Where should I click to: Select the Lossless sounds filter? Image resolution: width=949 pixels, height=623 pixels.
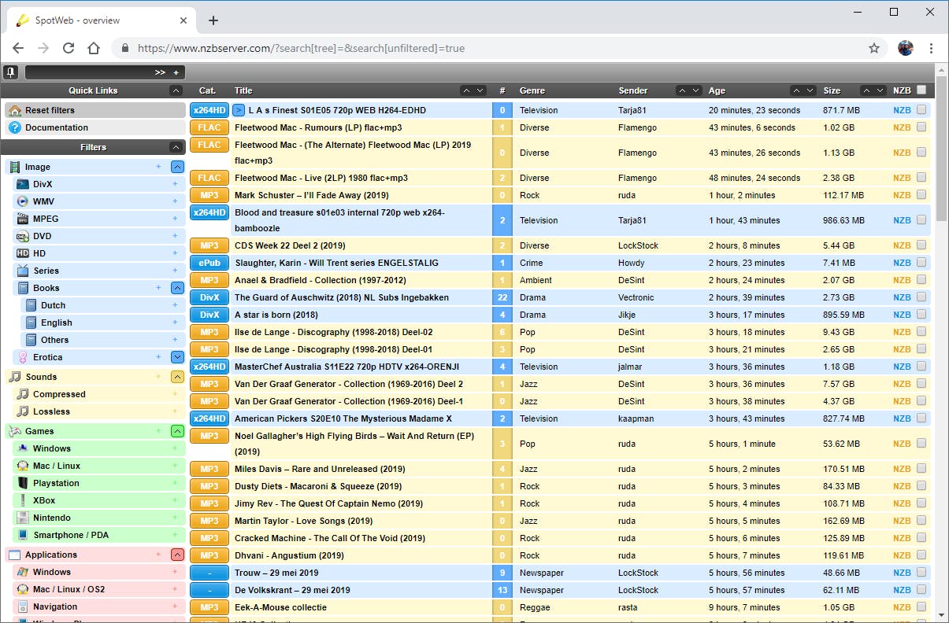coord(51,411)
